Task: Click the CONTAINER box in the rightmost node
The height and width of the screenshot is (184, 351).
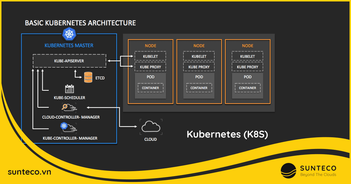Action: click(x=247, y=88)
